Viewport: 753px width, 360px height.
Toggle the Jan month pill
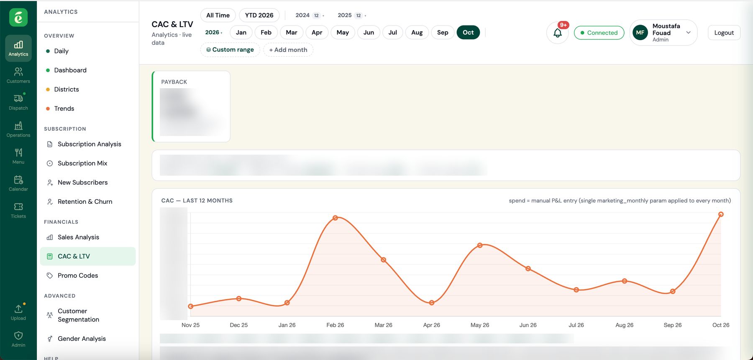pos(241,33)
